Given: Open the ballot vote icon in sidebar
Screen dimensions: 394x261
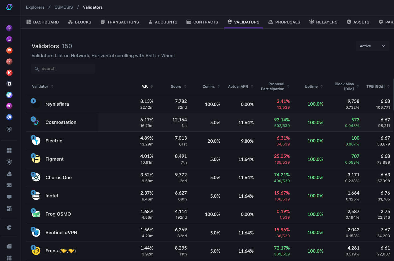Looking at the screenshot, I should [x=9, y=174].
